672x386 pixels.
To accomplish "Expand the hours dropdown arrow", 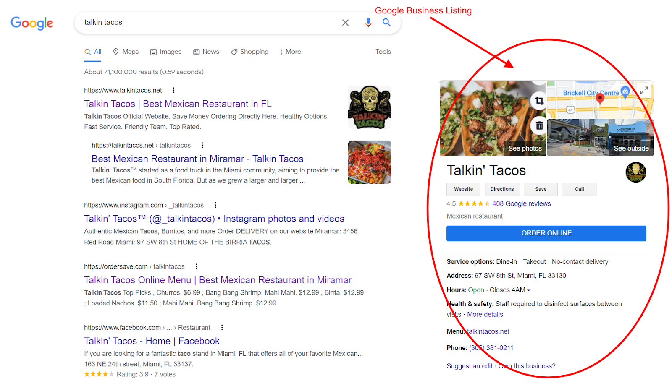I will click(529, 290).
